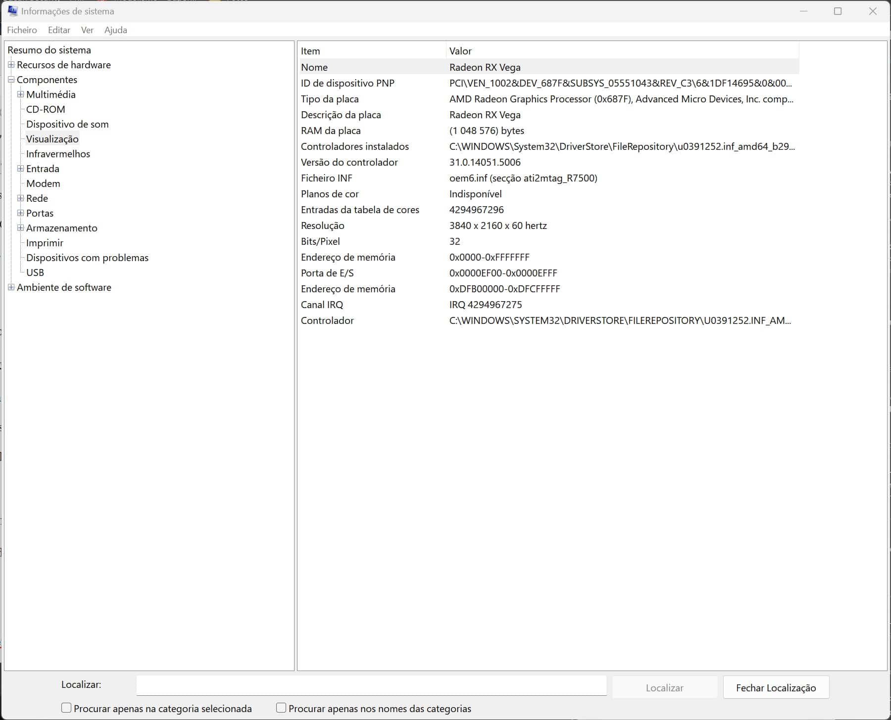Select the Versão do controlador row
The image size is (891, 720).
point(349,162)
